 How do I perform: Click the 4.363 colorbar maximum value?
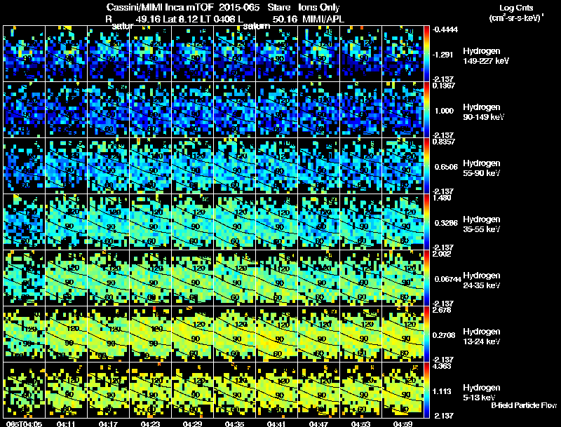(x=442, y=366)
